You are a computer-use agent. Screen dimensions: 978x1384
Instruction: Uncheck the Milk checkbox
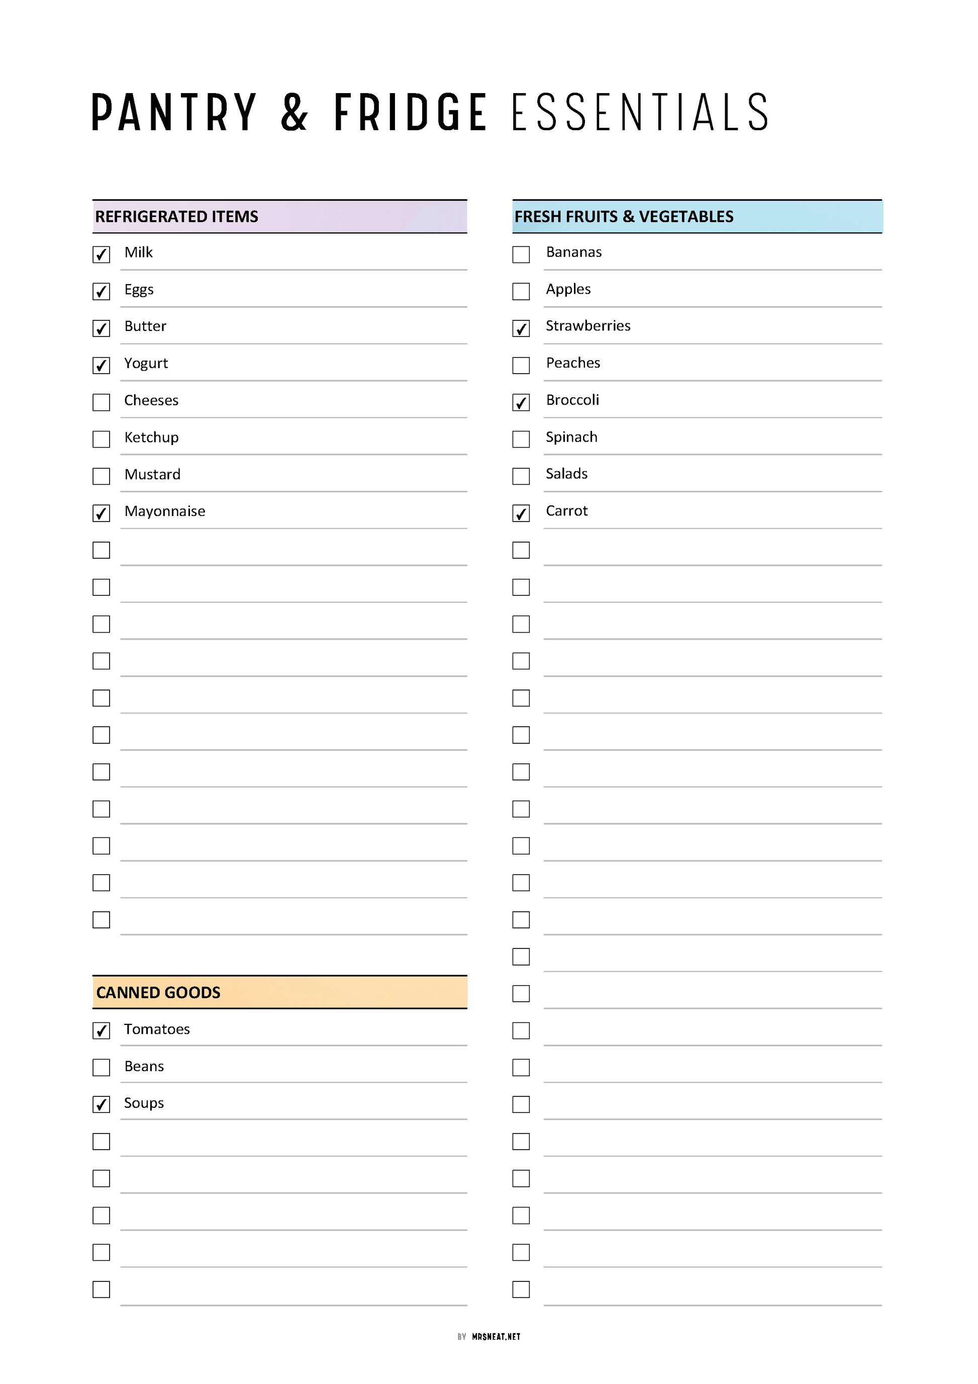coord(101,254)
